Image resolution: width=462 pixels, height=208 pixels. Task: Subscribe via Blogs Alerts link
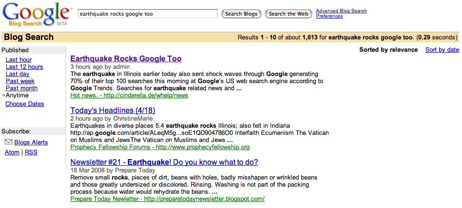(x=31, y=142)
